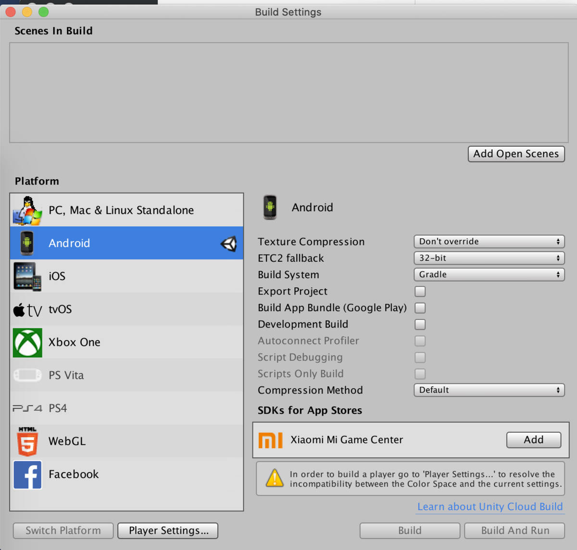
Task: Click the Android icon in the settings header
Action: [270, 208]
